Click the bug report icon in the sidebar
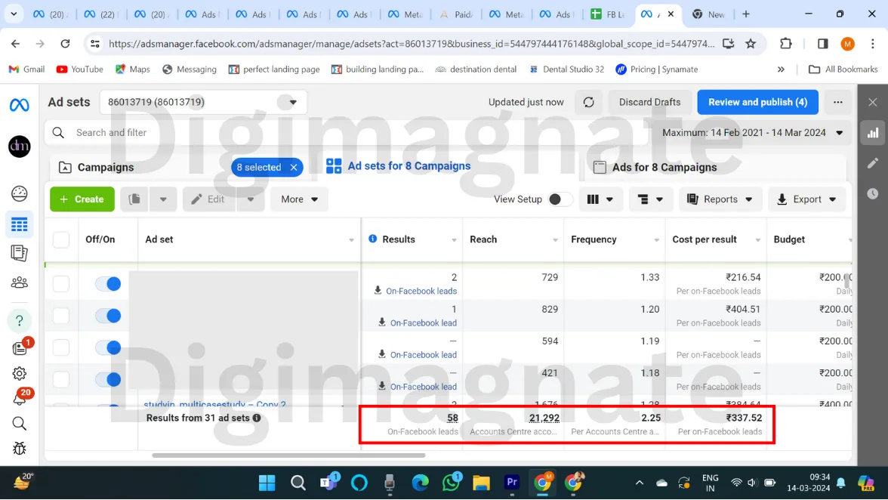888x500 pixels. pos(20,449)
